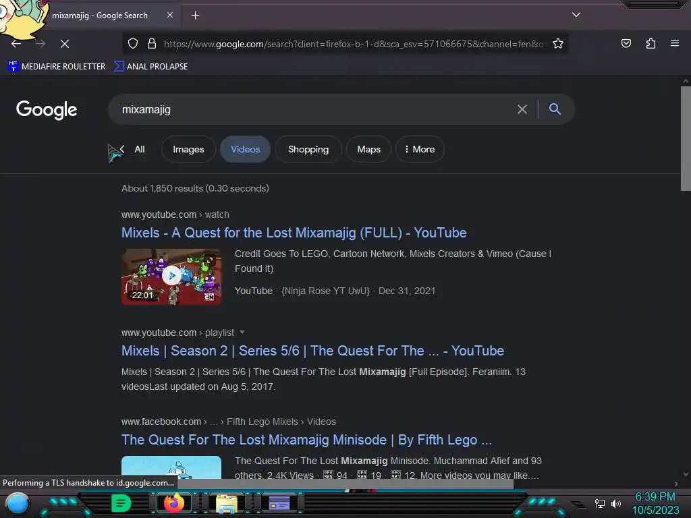Image resolution: width=691 pixels, height=518 pixels.
Task: View site security padlock info
Action: coord(152,43)
